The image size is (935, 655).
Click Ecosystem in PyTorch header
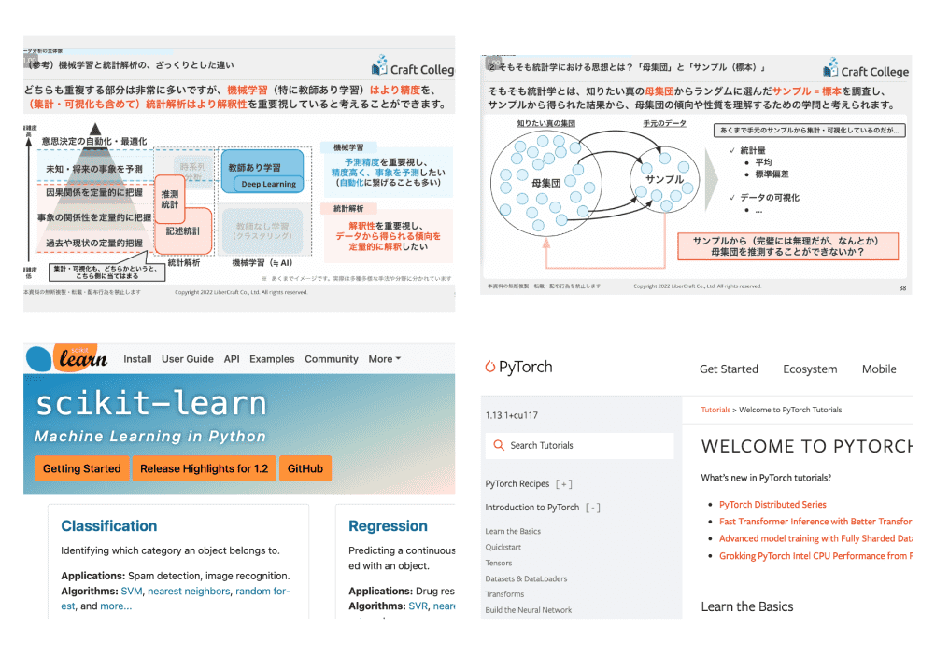point(810,369)
